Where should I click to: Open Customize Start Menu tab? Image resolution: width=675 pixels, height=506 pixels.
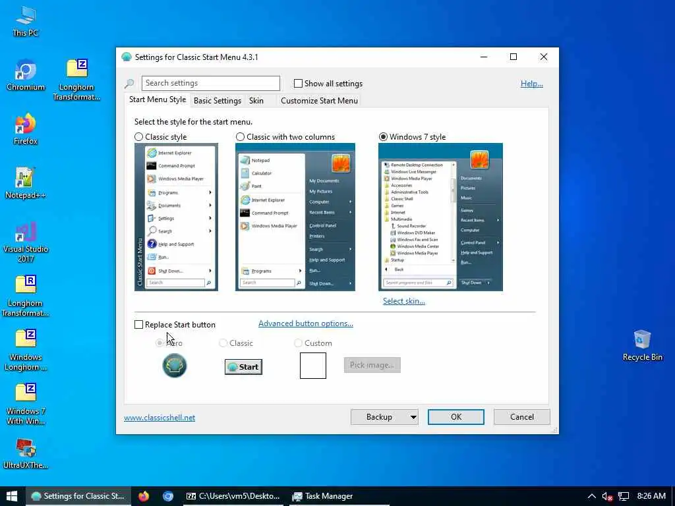pyautogui.click(x=319, y=101)
